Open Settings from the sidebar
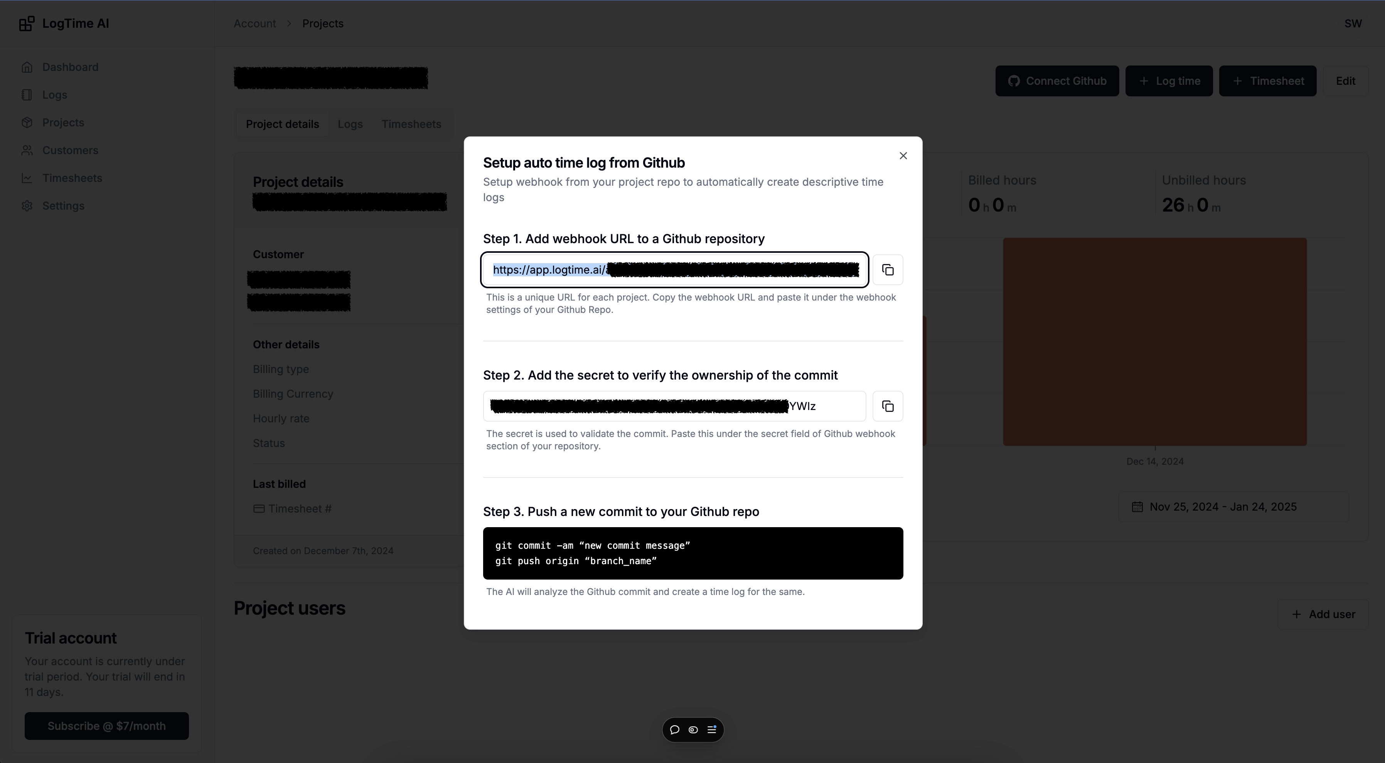Screen dimensions: 1385x763 point(63,206)
